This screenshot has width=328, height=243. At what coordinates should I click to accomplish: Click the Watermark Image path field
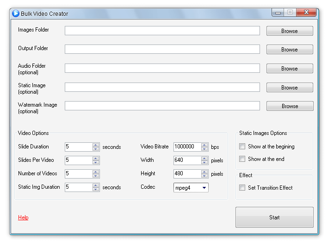pyautogui.click(x=162, y=106)
